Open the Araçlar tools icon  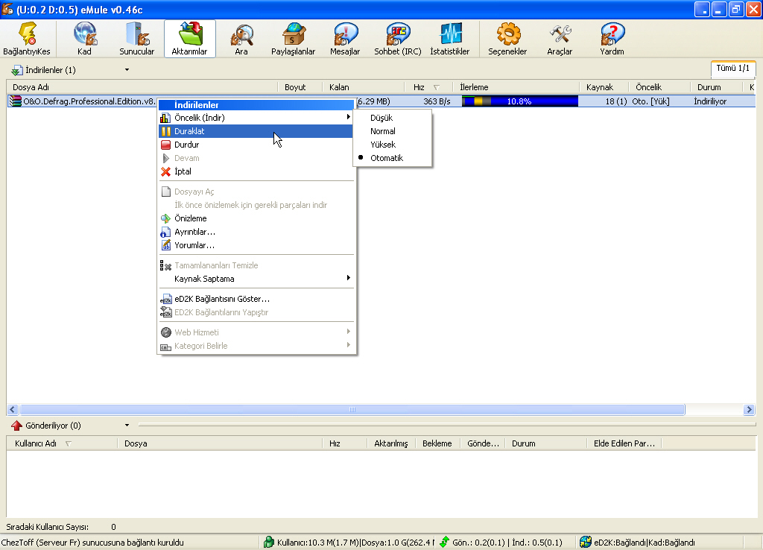pyautogui.click(x=560, y=34)
